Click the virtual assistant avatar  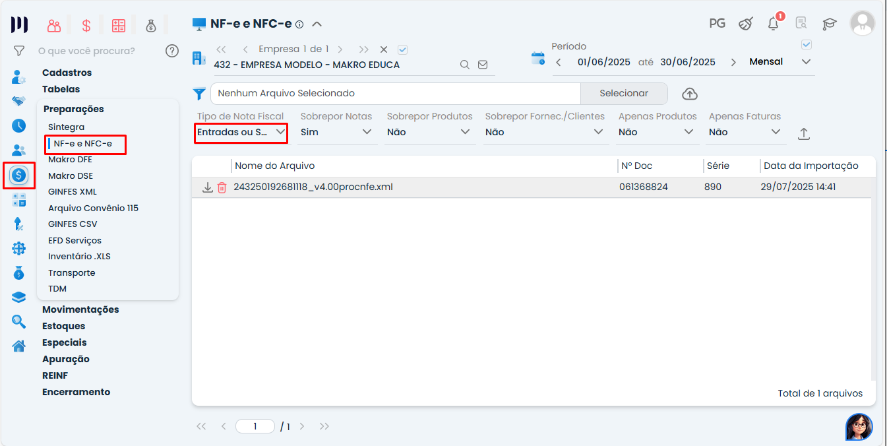(x=859, y=427)
